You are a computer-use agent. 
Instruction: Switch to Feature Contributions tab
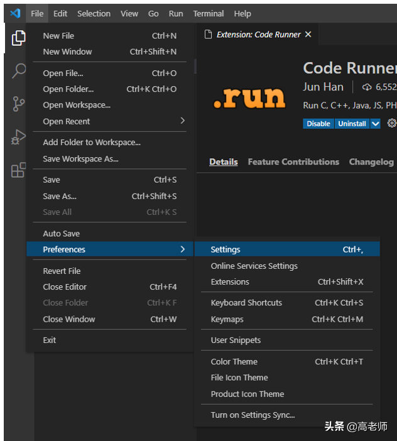(293, 161)
